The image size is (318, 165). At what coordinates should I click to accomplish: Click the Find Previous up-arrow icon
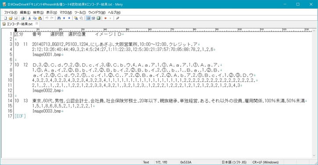click(64, 18)
